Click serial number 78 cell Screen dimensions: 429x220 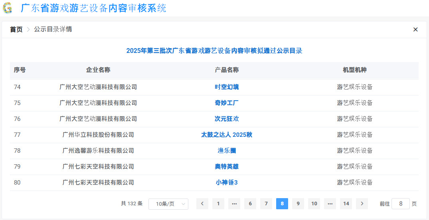(17, 150)
